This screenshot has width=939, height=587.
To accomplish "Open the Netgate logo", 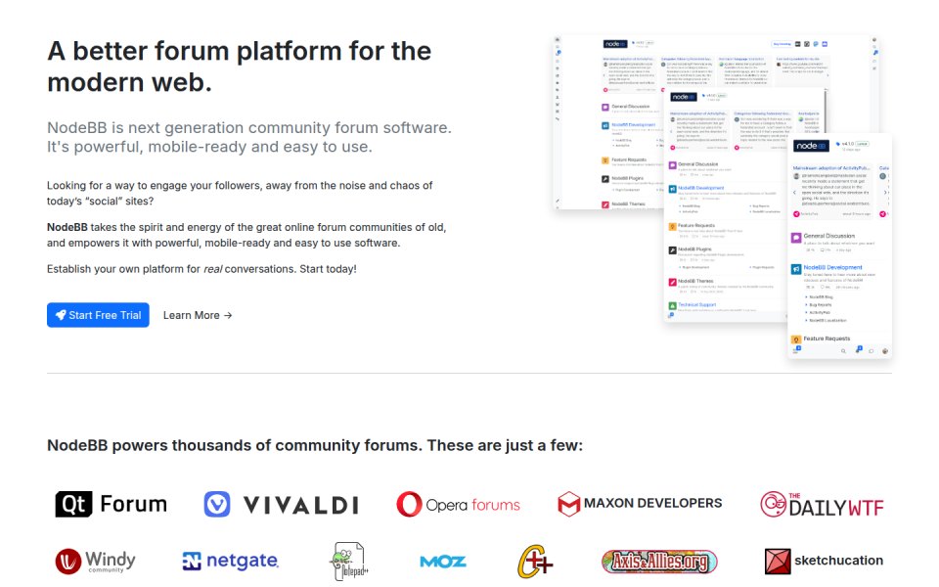I will coord(231,561).
